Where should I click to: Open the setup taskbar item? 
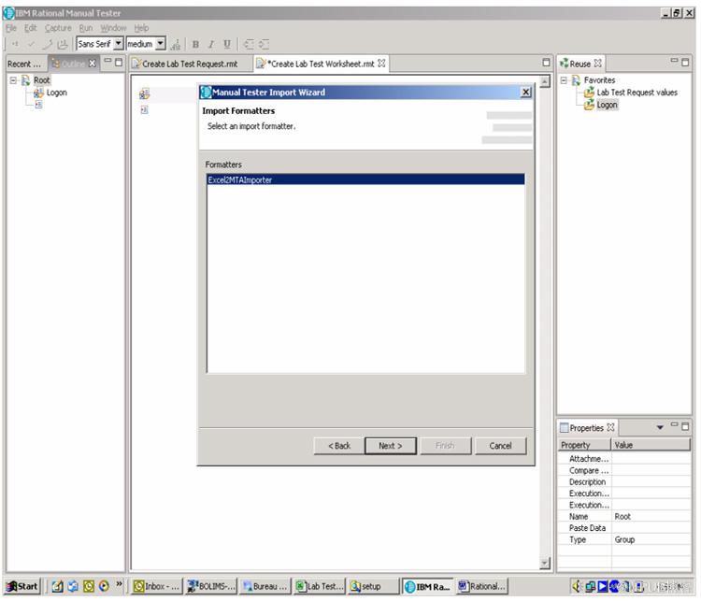click(374, 586)
